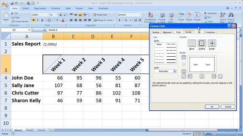This screenshot has width=243, height=136.
Task: Select the None border preset
Action: coord(192,43)
